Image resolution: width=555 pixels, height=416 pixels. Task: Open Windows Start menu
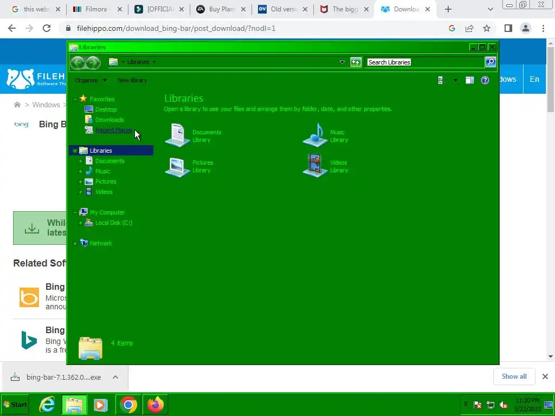point(15,404)
